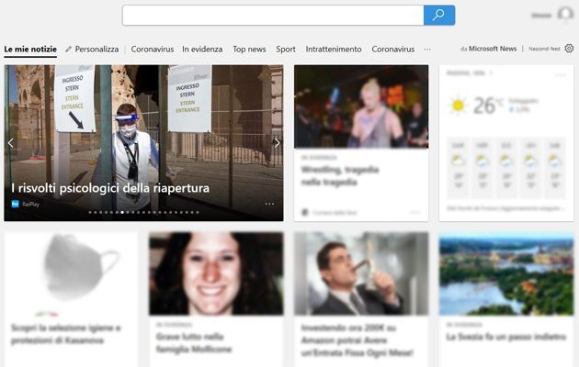The width and height of the screenshot is (579, 367).
Task: Select the Sport tab
Action: [x=286, y=49]
